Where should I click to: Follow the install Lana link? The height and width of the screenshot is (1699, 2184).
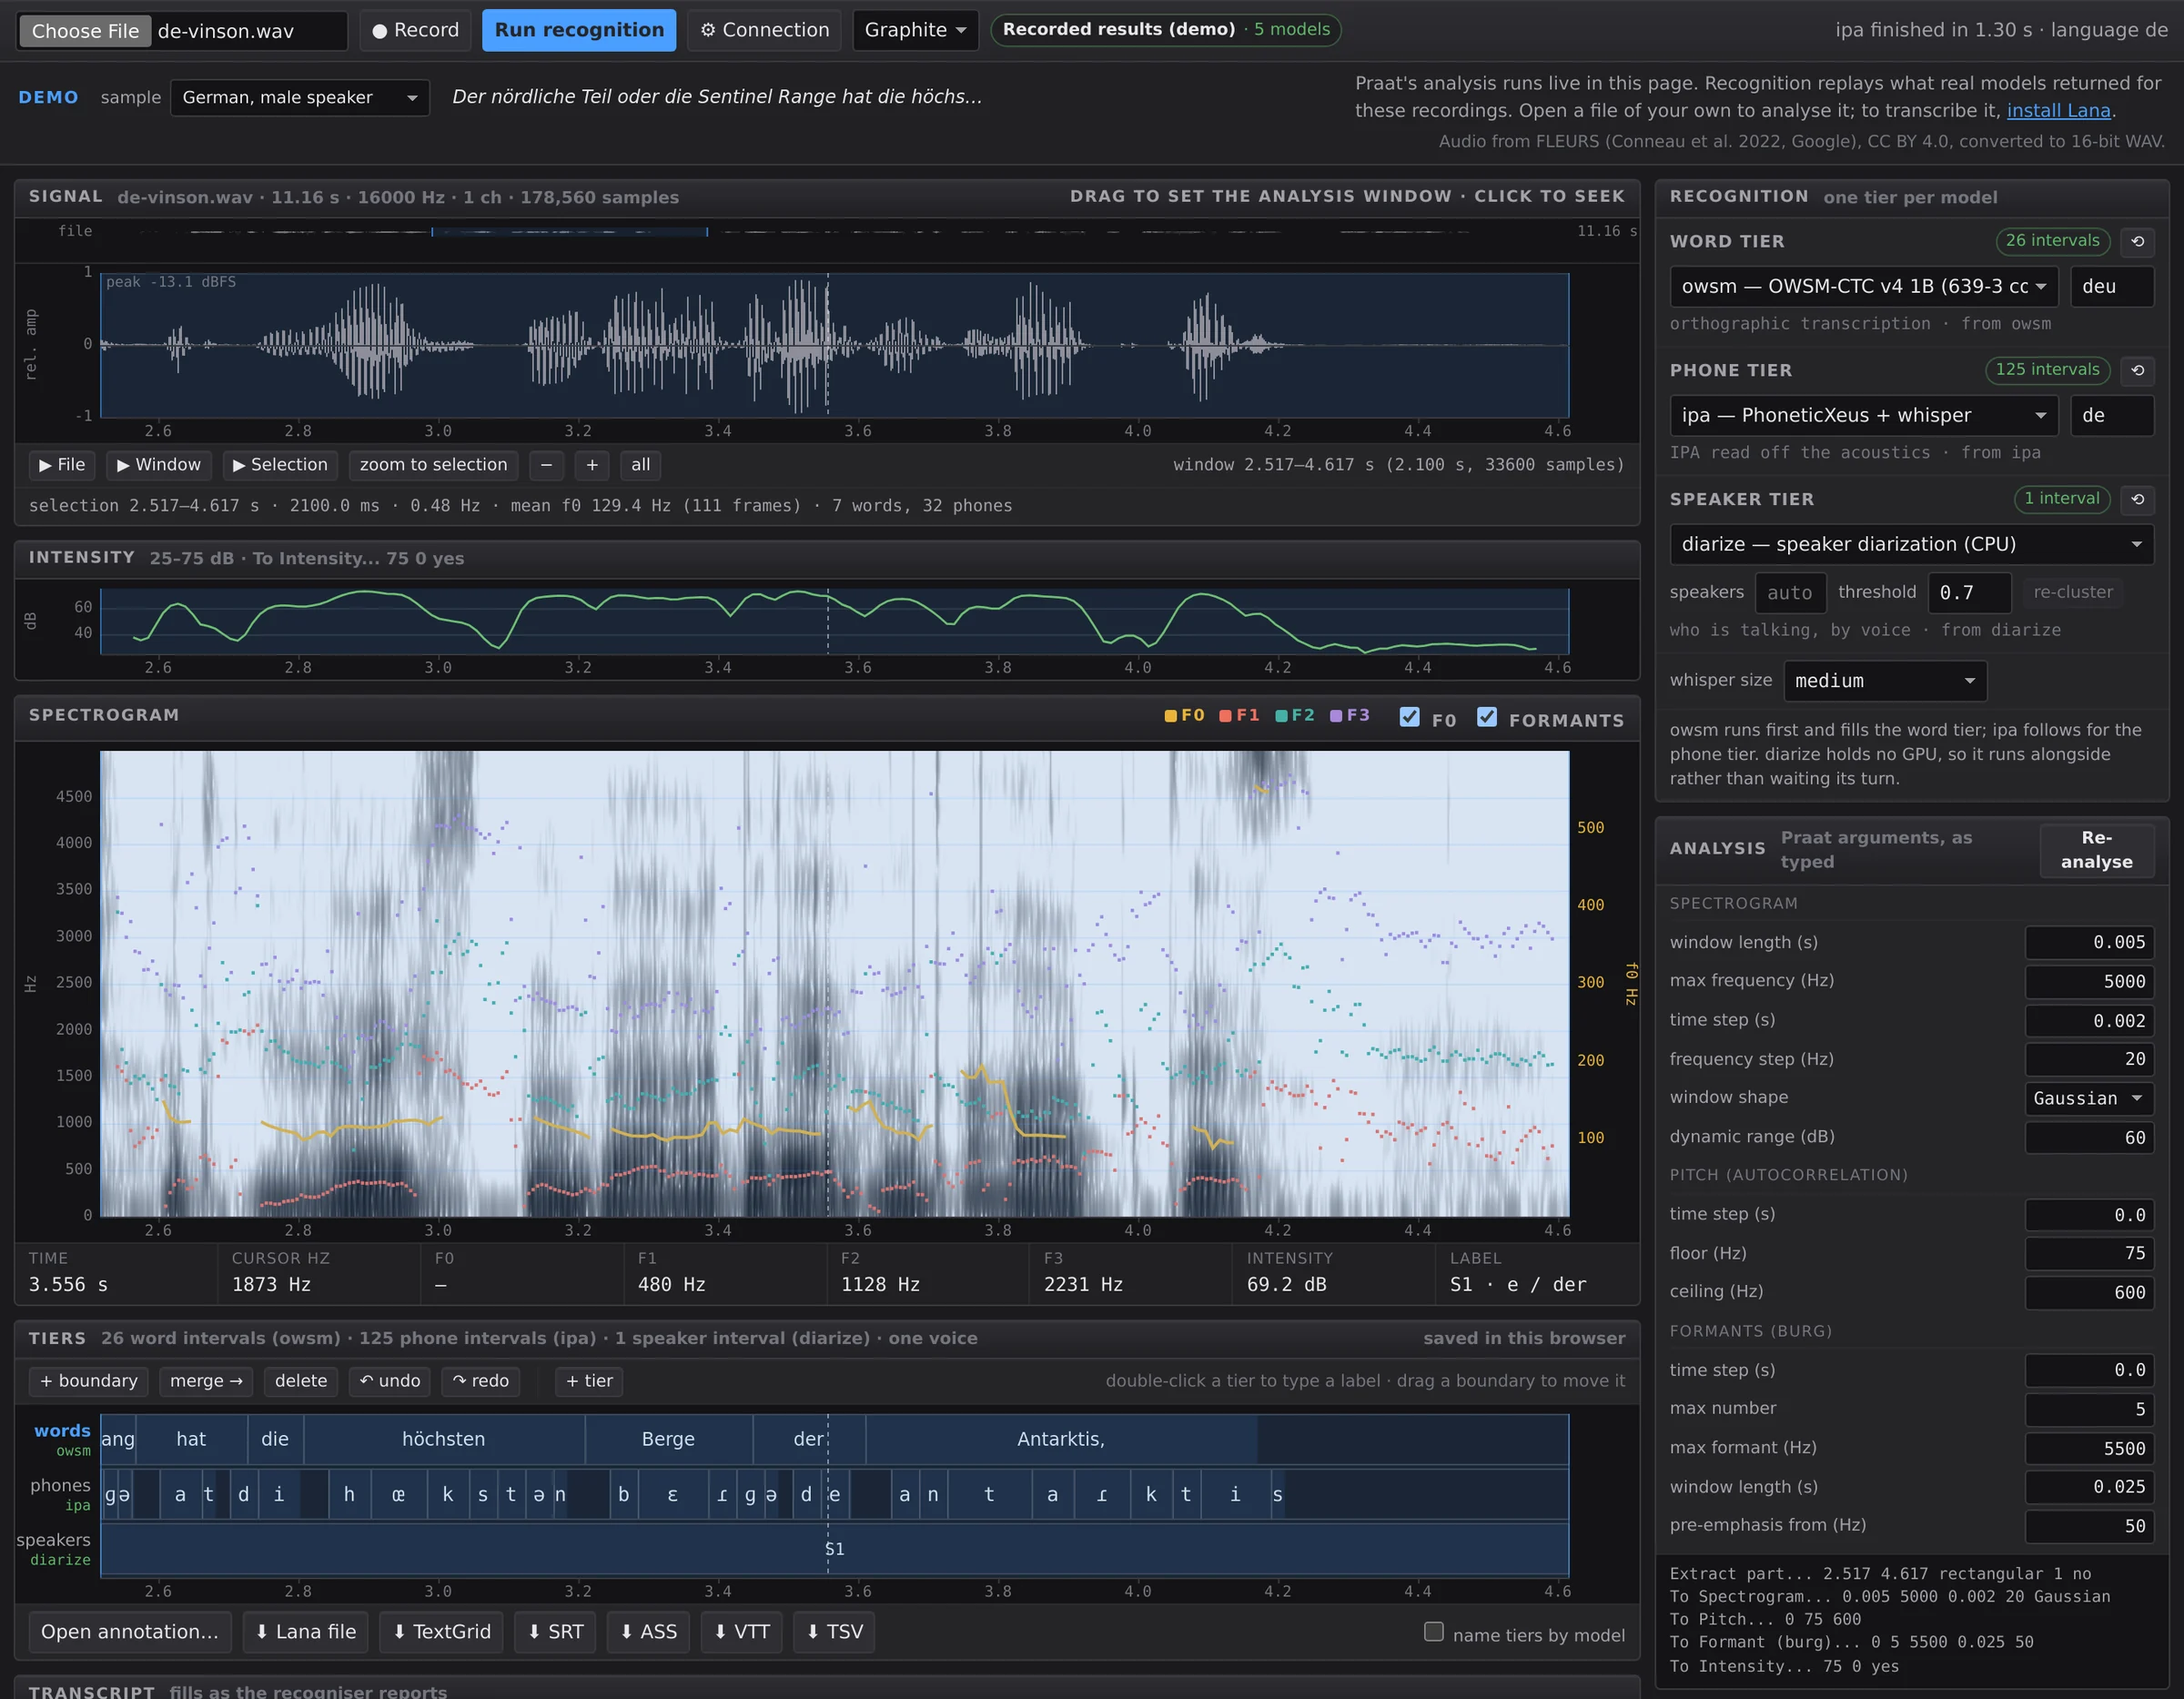click(x=2058, y=110)
